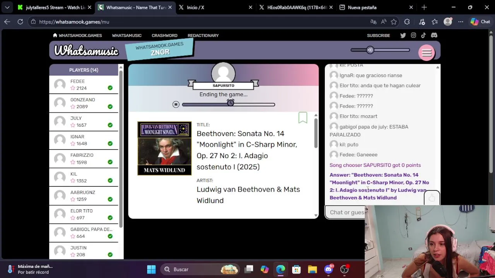495x278 pixels.
Task: Add page to favorites with star icon
Action: click(394, 22)
